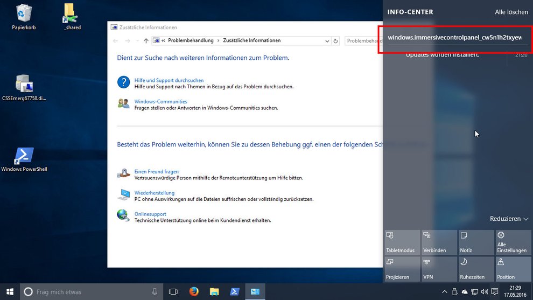Open Alle Einstellungen quick action
This screenshot has height=300, width=533.
[x=513, y=242]
